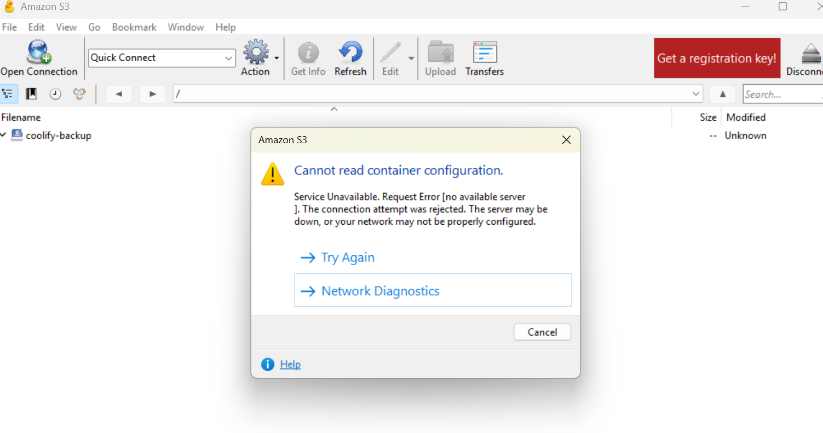This screenshot has width=823, height=433.
Task: Expand the Edit dropdown arrow
Action: click(411, 58)
